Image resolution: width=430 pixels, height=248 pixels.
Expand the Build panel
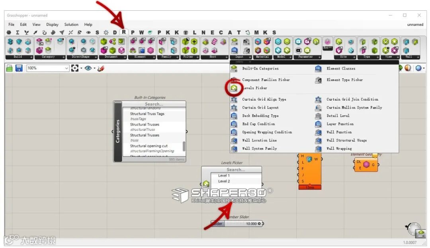(x=31, y=57)
